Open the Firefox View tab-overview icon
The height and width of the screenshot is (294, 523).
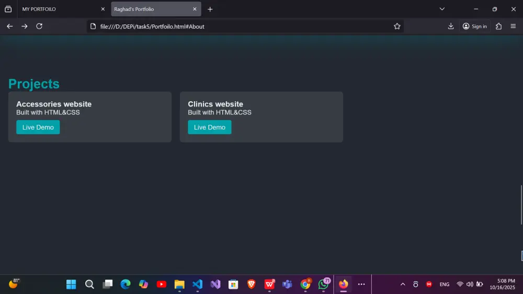click(8, 9)
